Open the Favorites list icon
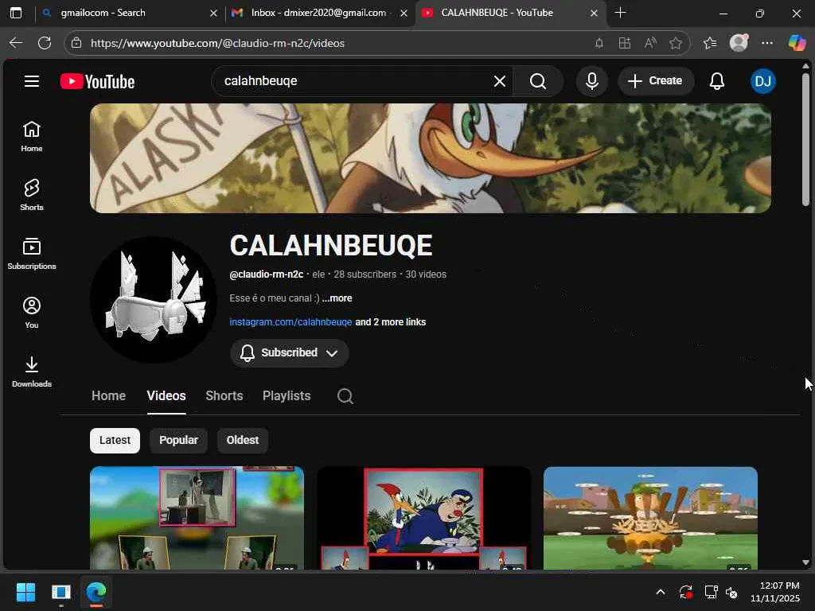This screenshot has width=815, height=611. [x=709, y=43]
